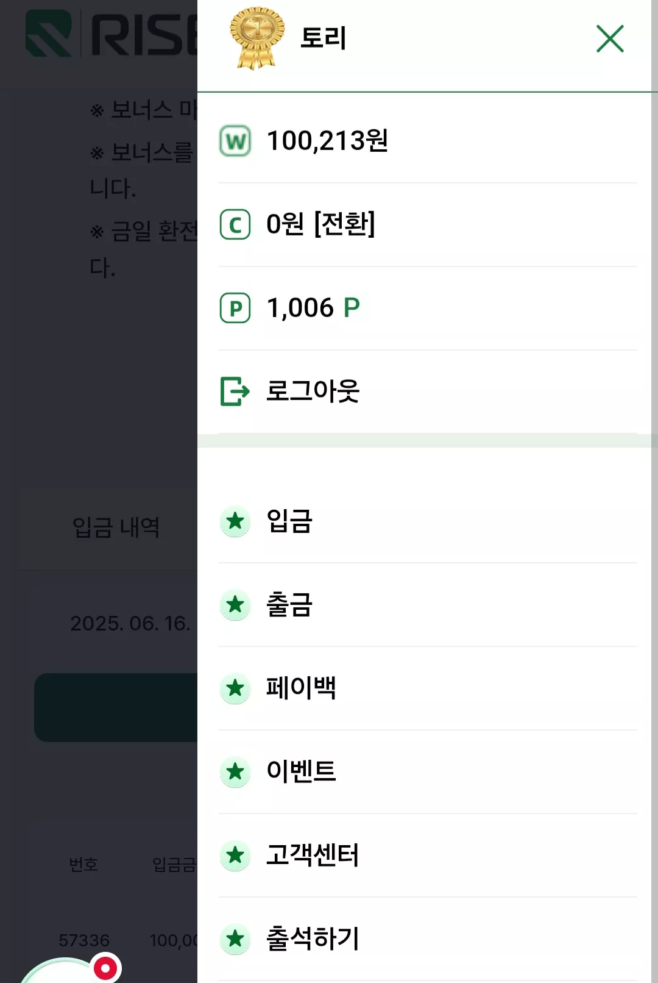658x983 pixels.
Task: Tap the C comp balance icon
Action: pos(235,224)
